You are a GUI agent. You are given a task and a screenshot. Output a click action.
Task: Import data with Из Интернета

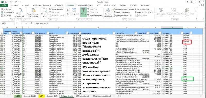7,12
